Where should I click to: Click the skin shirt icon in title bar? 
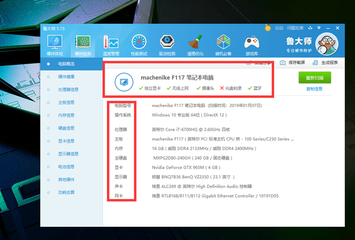coord(310,28)
